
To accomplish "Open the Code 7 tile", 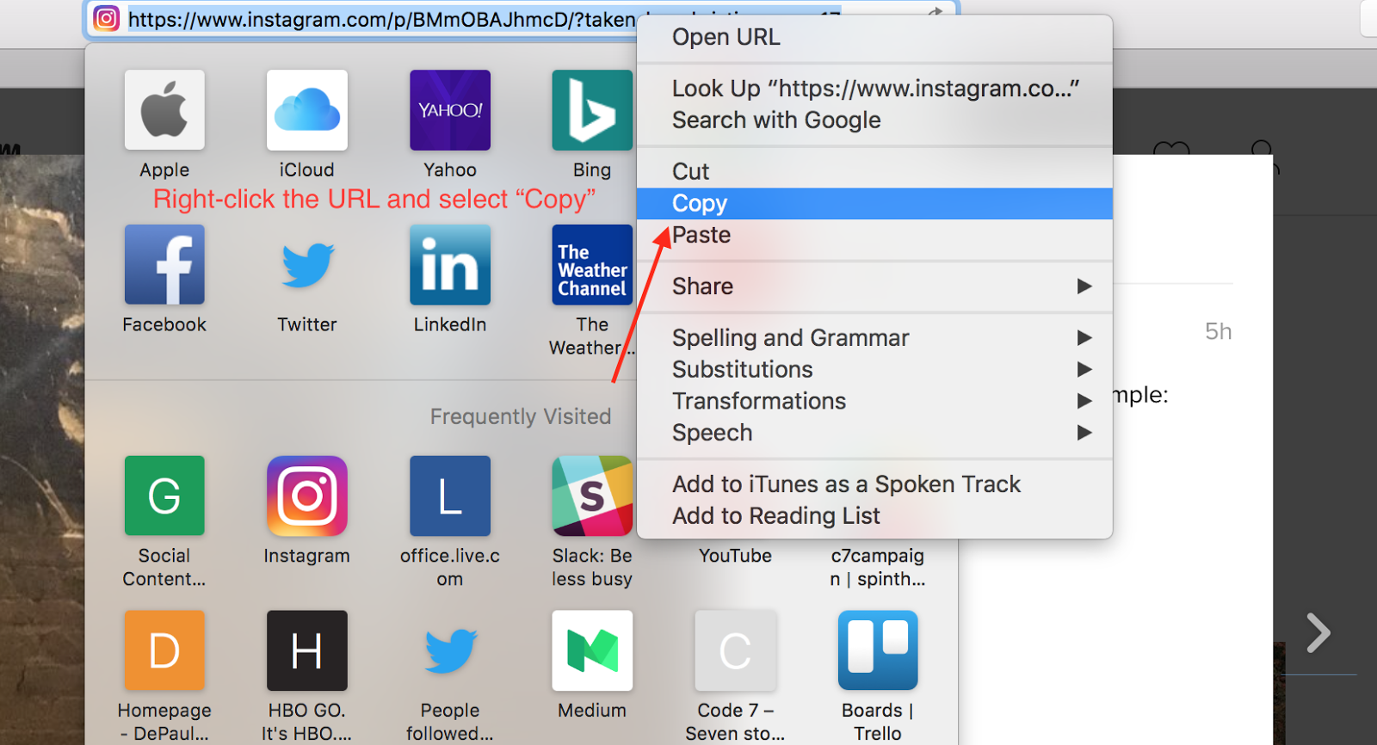I will pyautogui.click(x=735, y=650).
